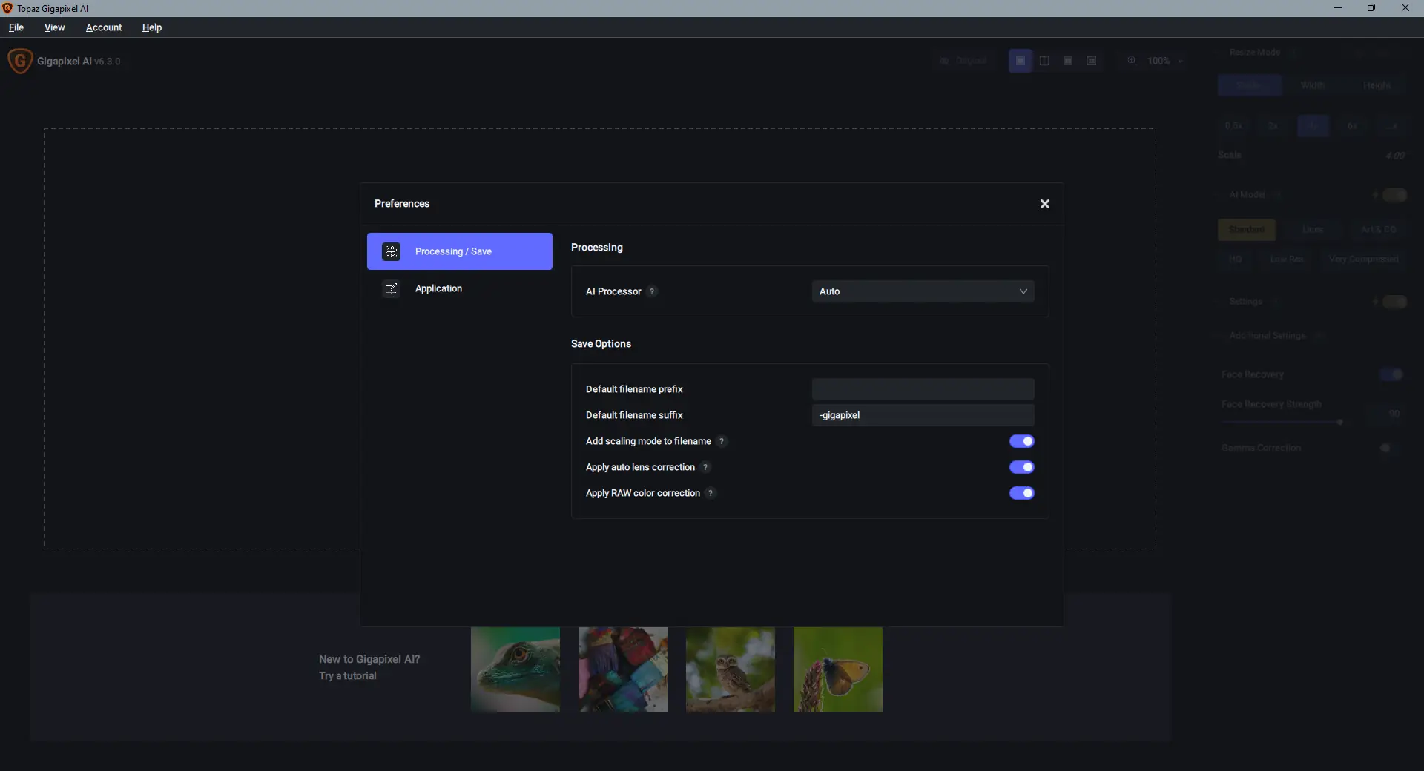Toggle Add scaling mode to filename
Viewport: 1424px width, 771px height.
(x=1021, y=441)
